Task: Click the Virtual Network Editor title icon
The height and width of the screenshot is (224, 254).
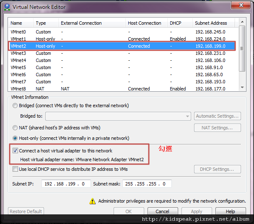Action: pos(7,7)
